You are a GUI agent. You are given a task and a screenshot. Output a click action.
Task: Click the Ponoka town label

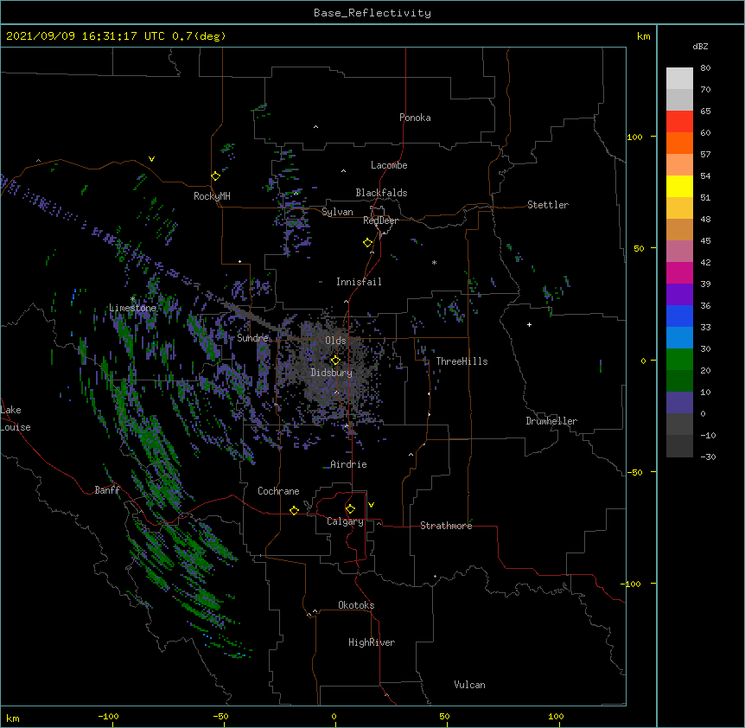(x=415, y=118)
